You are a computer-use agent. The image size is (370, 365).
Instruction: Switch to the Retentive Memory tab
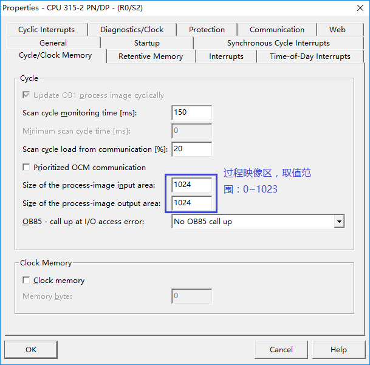point(151,56)
